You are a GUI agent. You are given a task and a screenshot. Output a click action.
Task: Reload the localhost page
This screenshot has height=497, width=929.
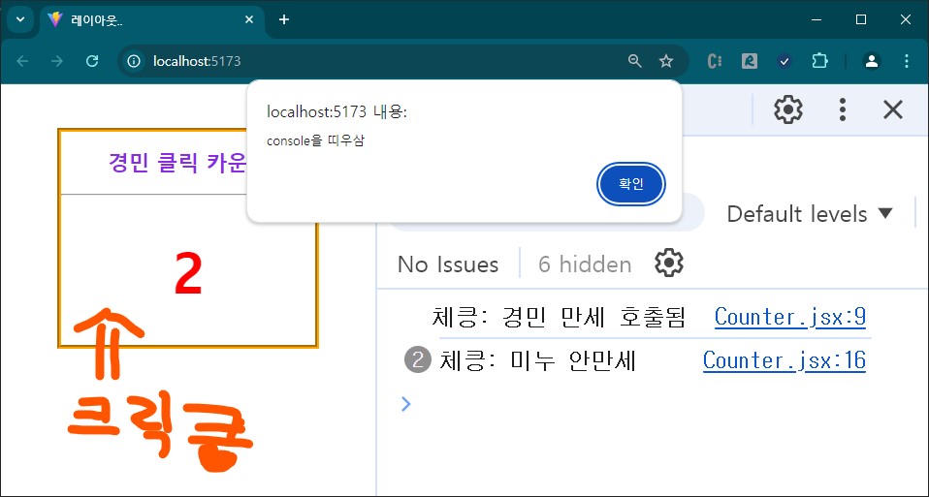pyautogui.click(x=92, y=61)
